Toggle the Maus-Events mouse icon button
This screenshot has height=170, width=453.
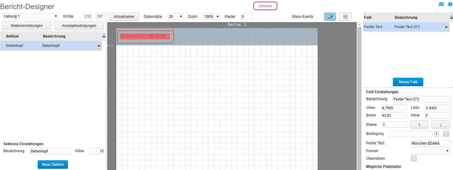330,17
